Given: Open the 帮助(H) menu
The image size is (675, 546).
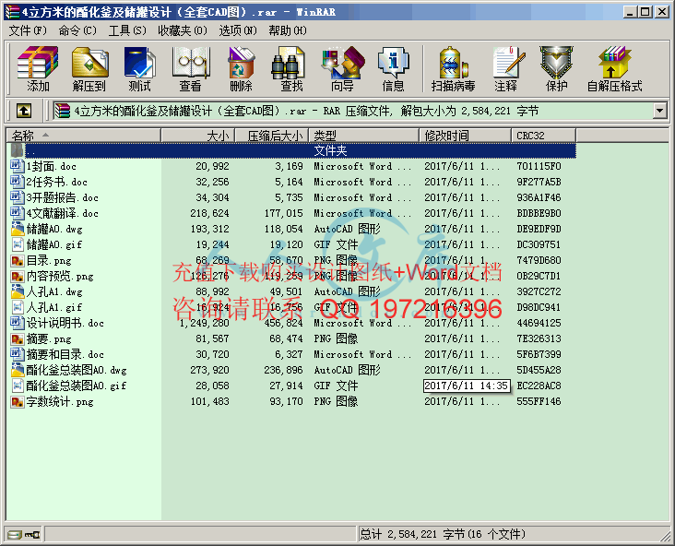Looking at the screenshot, I should click(x=288, y=30).
